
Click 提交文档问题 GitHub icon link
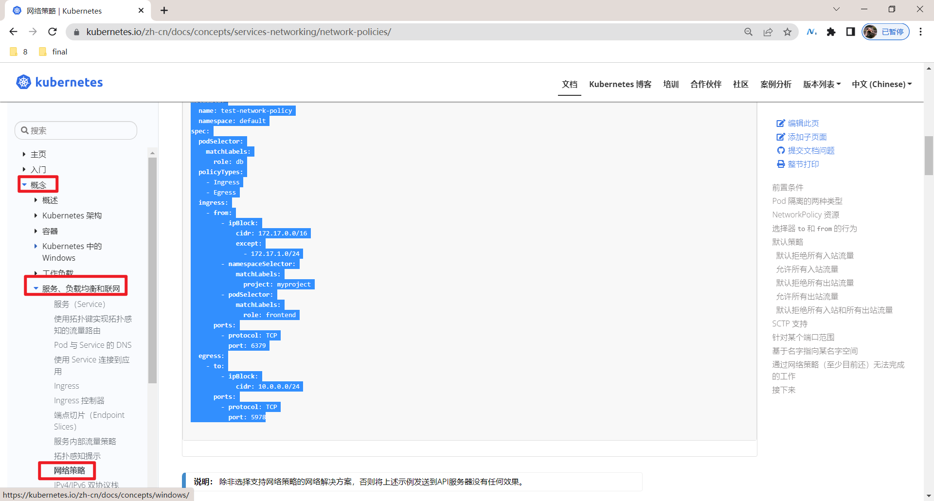806,150
